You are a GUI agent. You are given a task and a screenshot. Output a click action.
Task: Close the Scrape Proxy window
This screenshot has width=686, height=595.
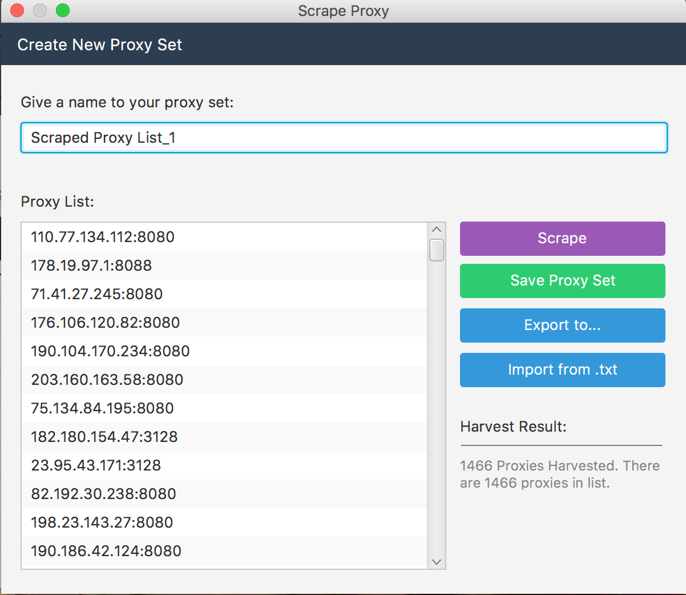17,10
